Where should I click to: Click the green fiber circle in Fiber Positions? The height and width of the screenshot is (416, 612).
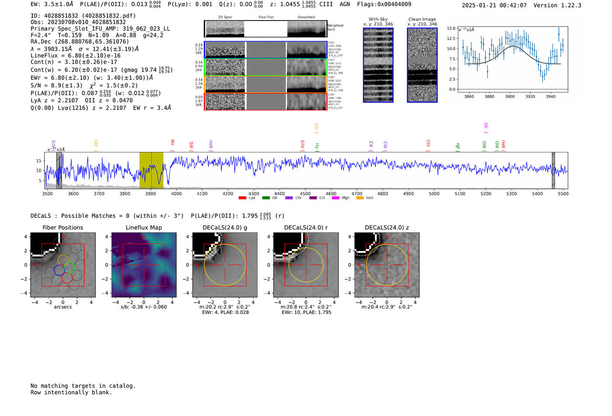pos(70,268)
